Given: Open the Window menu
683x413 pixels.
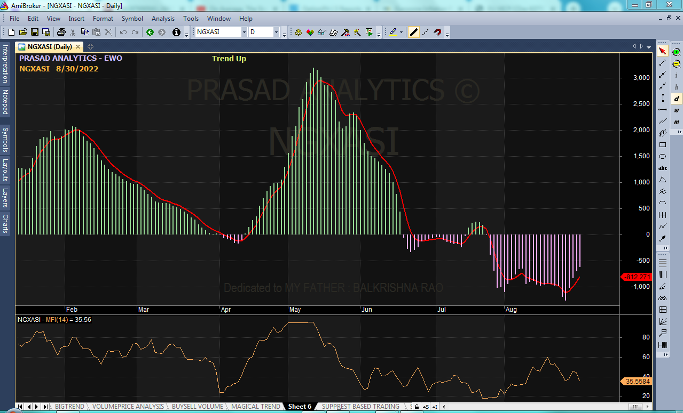Looking at the screenshot, I should pos(219,19).
